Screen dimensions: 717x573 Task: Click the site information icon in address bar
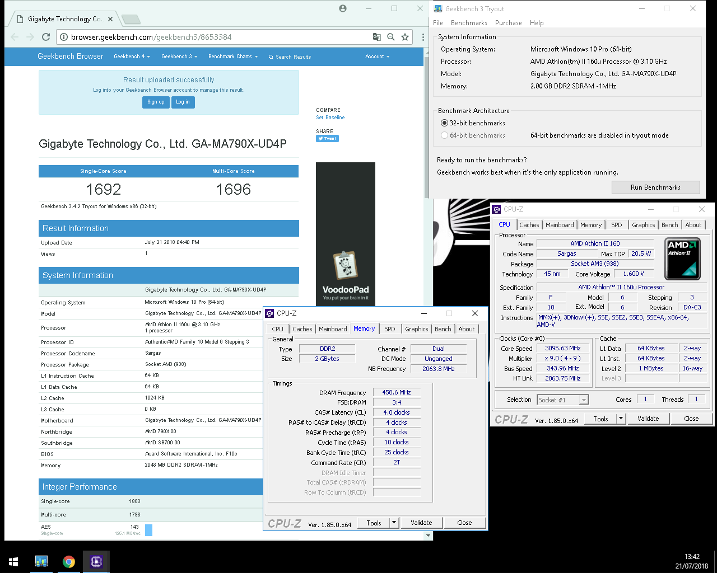64,37
